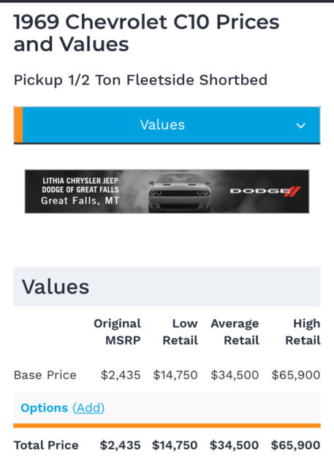Screen dimensions: 334x467
Task: Select the Low Retail column header
Action: [180, 332]
